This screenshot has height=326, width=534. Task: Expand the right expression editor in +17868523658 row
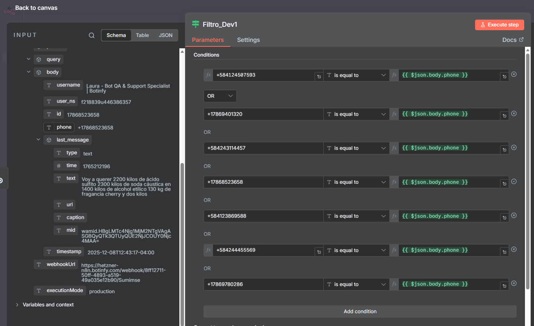tap(504, 184)
